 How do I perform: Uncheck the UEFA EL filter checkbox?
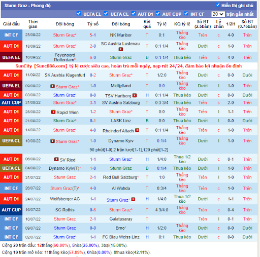click(79, 13)
